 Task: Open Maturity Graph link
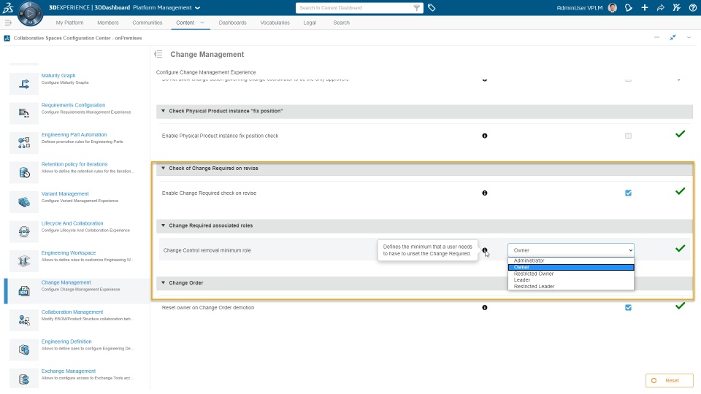click(x=58, y=75)
